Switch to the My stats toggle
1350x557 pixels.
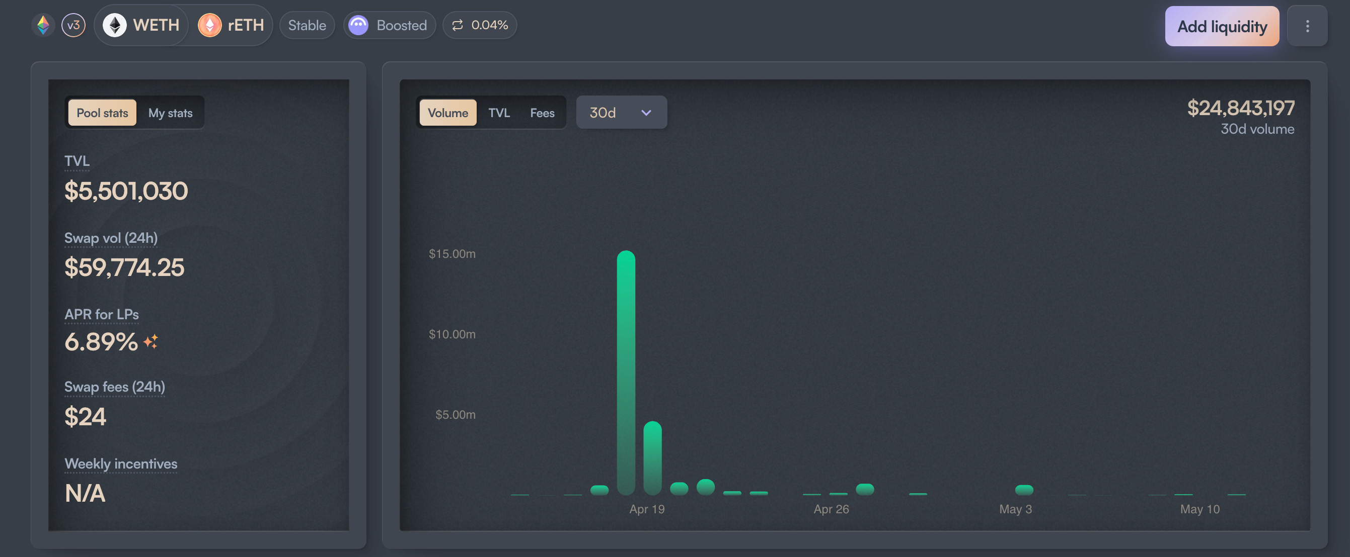(170, 113)
